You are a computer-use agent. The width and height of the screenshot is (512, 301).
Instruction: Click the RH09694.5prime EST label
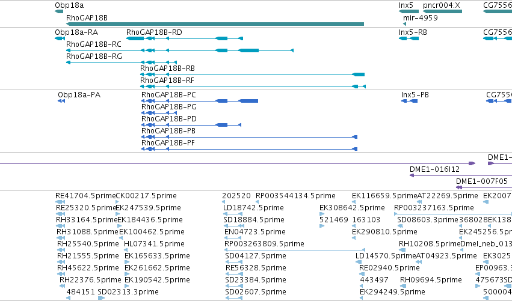[x=431, y=281]
